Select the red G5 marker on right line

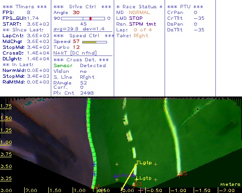pos(182,174)
